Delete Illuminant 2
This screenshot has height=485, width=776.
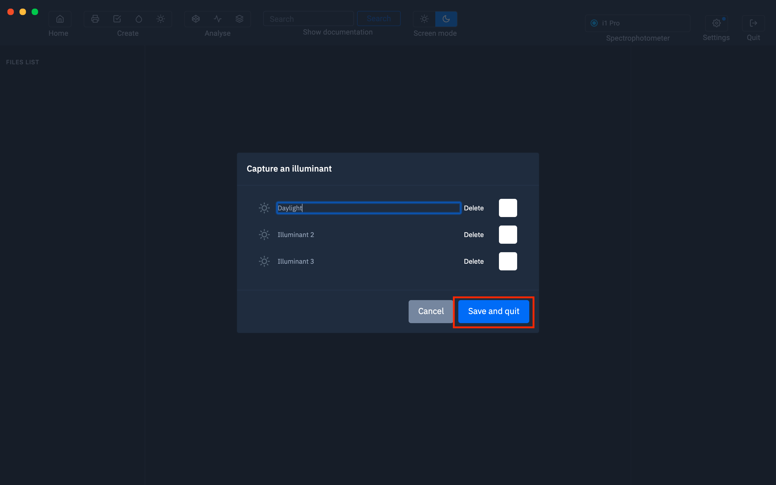[x=473, y=235]
